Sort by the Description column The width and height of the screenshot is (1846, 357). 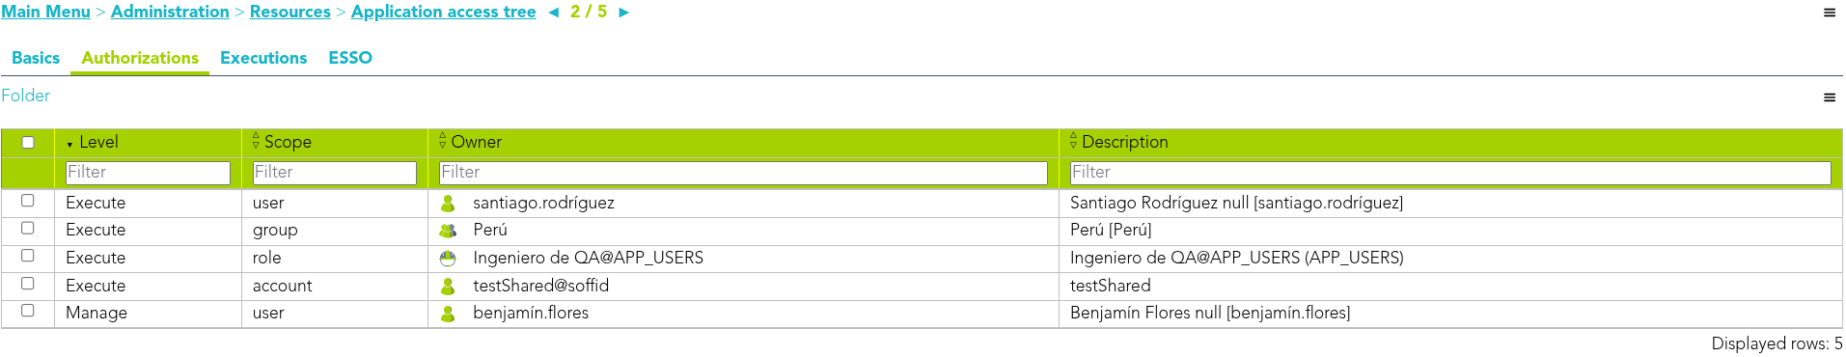[1124, 142]
